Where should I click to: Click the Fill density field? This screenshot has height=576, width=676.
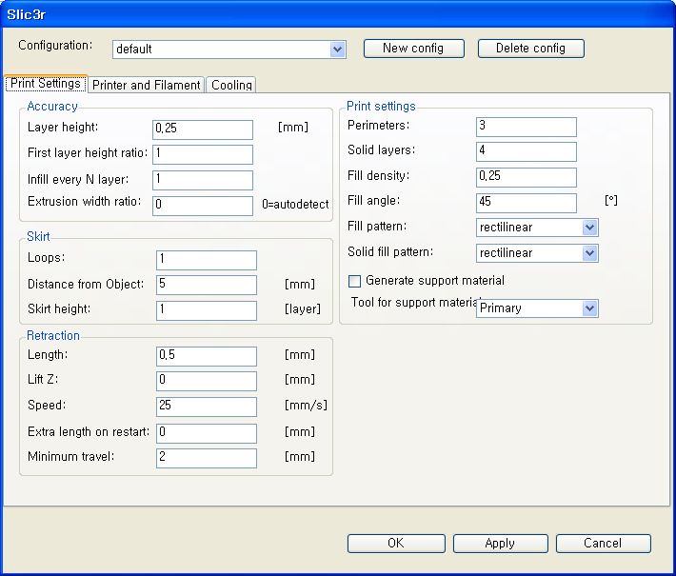tap(526, 177)
